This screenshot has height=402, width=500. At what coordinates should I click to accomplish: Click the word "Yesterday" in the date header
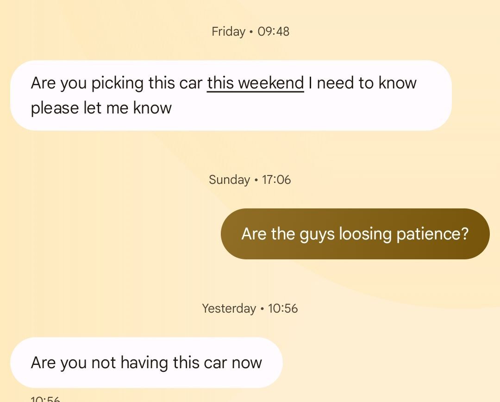[x=229, y=308]
